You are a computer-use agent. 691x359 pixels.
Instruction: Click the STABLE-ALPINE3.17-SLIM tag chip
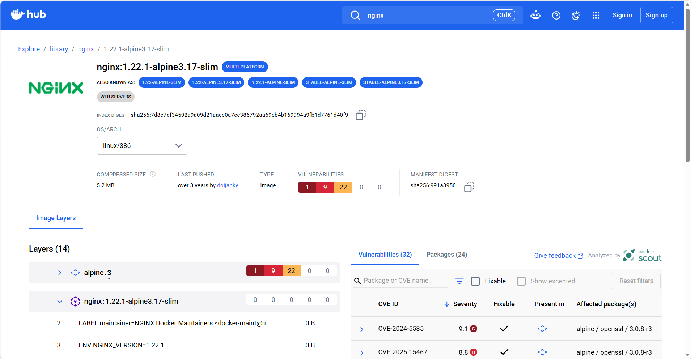click(391, 82)
